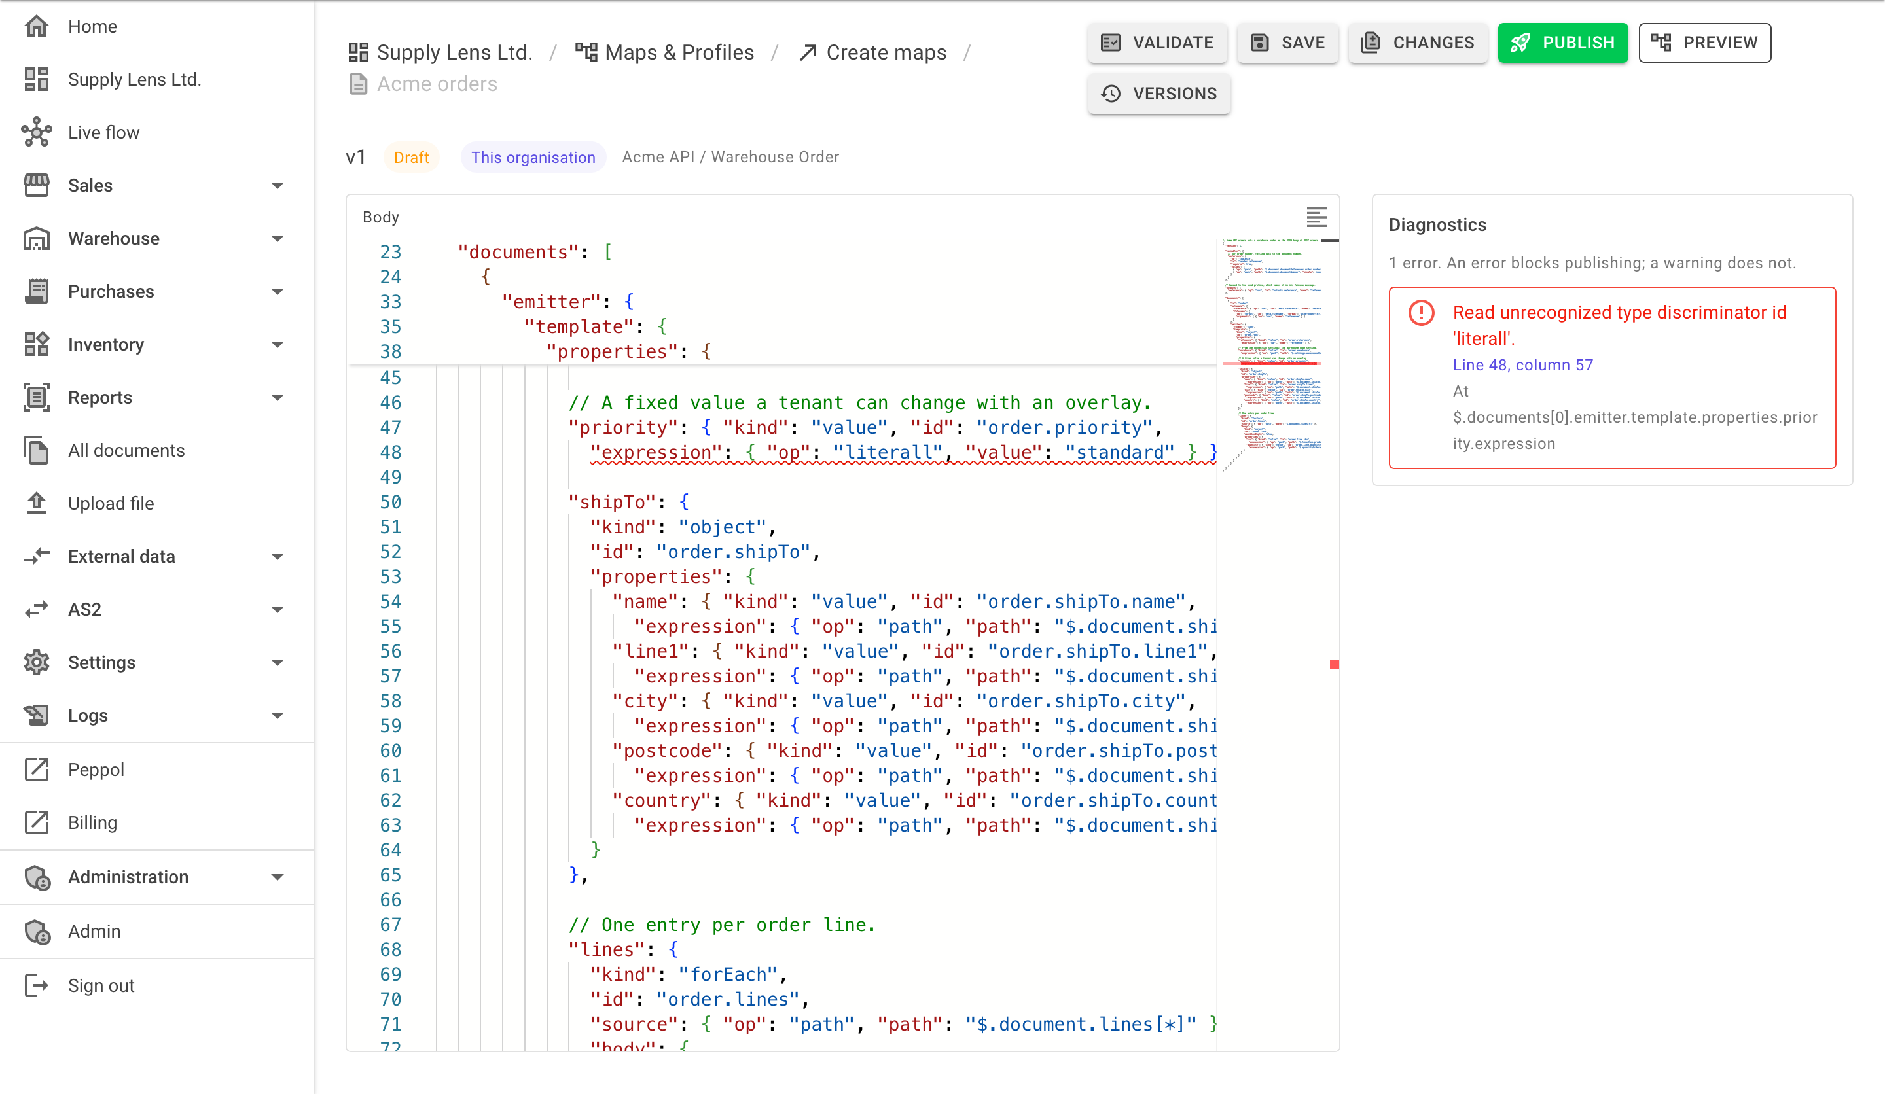The width and height of the screenshot is (1885, 1094).
Task: Click red error marker on editor scrollbar
Action: [x=1334, y=664]
